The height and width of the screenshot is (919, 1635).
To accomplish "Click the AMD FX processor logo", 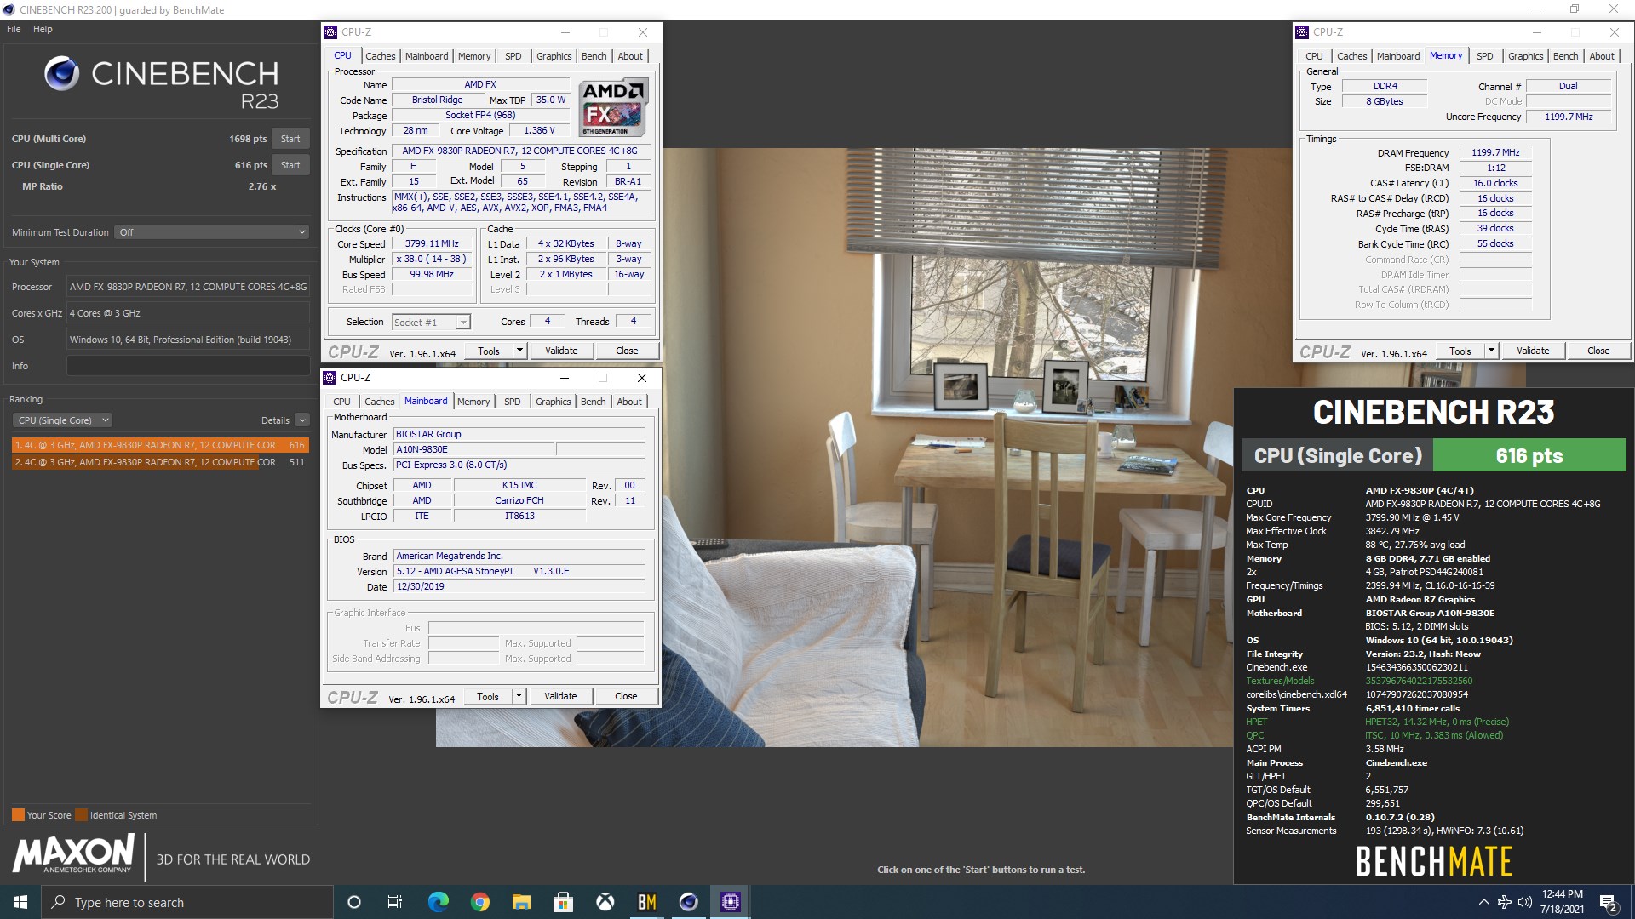I will (613, 107).
